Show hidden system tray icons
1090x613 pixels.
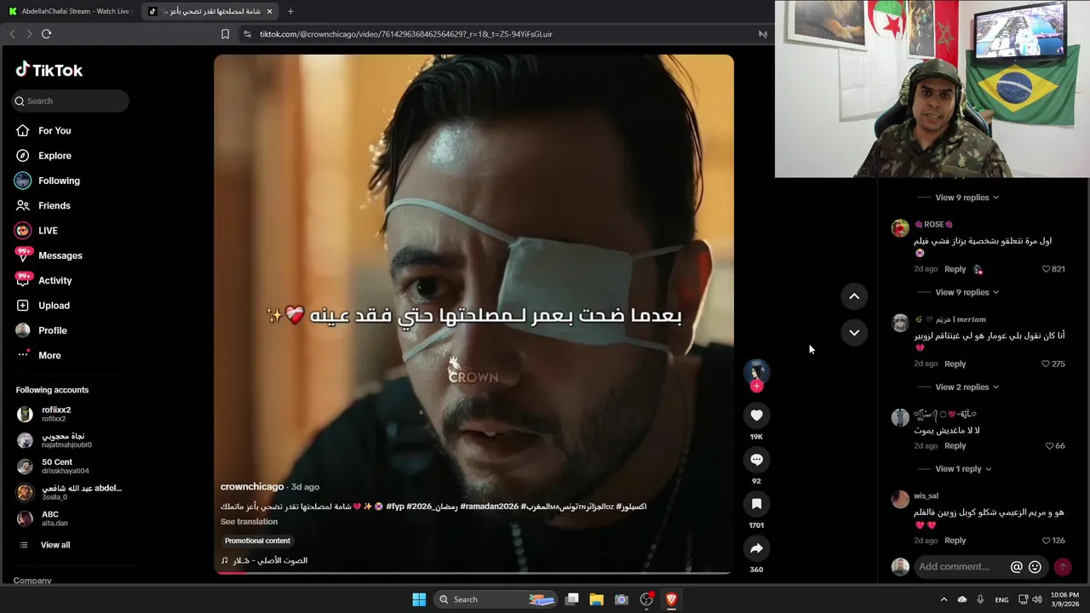point(943,599)
